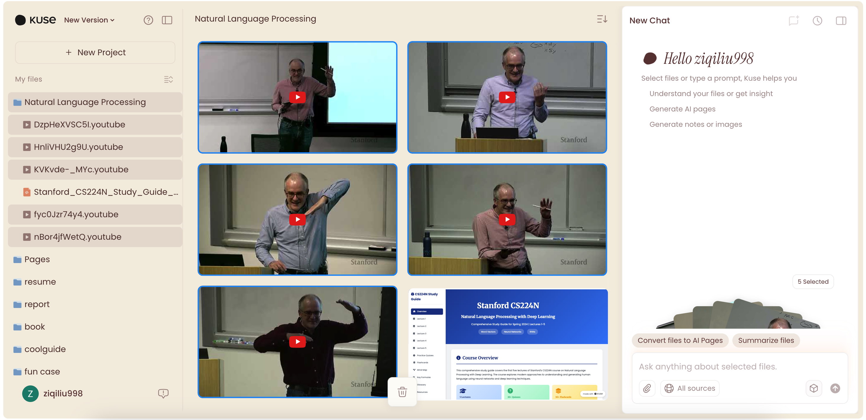Open the New Version dropdown

tap(89, 20)
